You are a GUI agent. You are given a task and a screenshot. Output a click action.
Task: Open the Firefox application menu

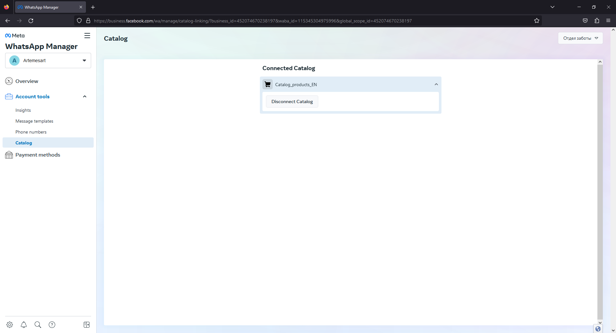[x=608, y=21]
